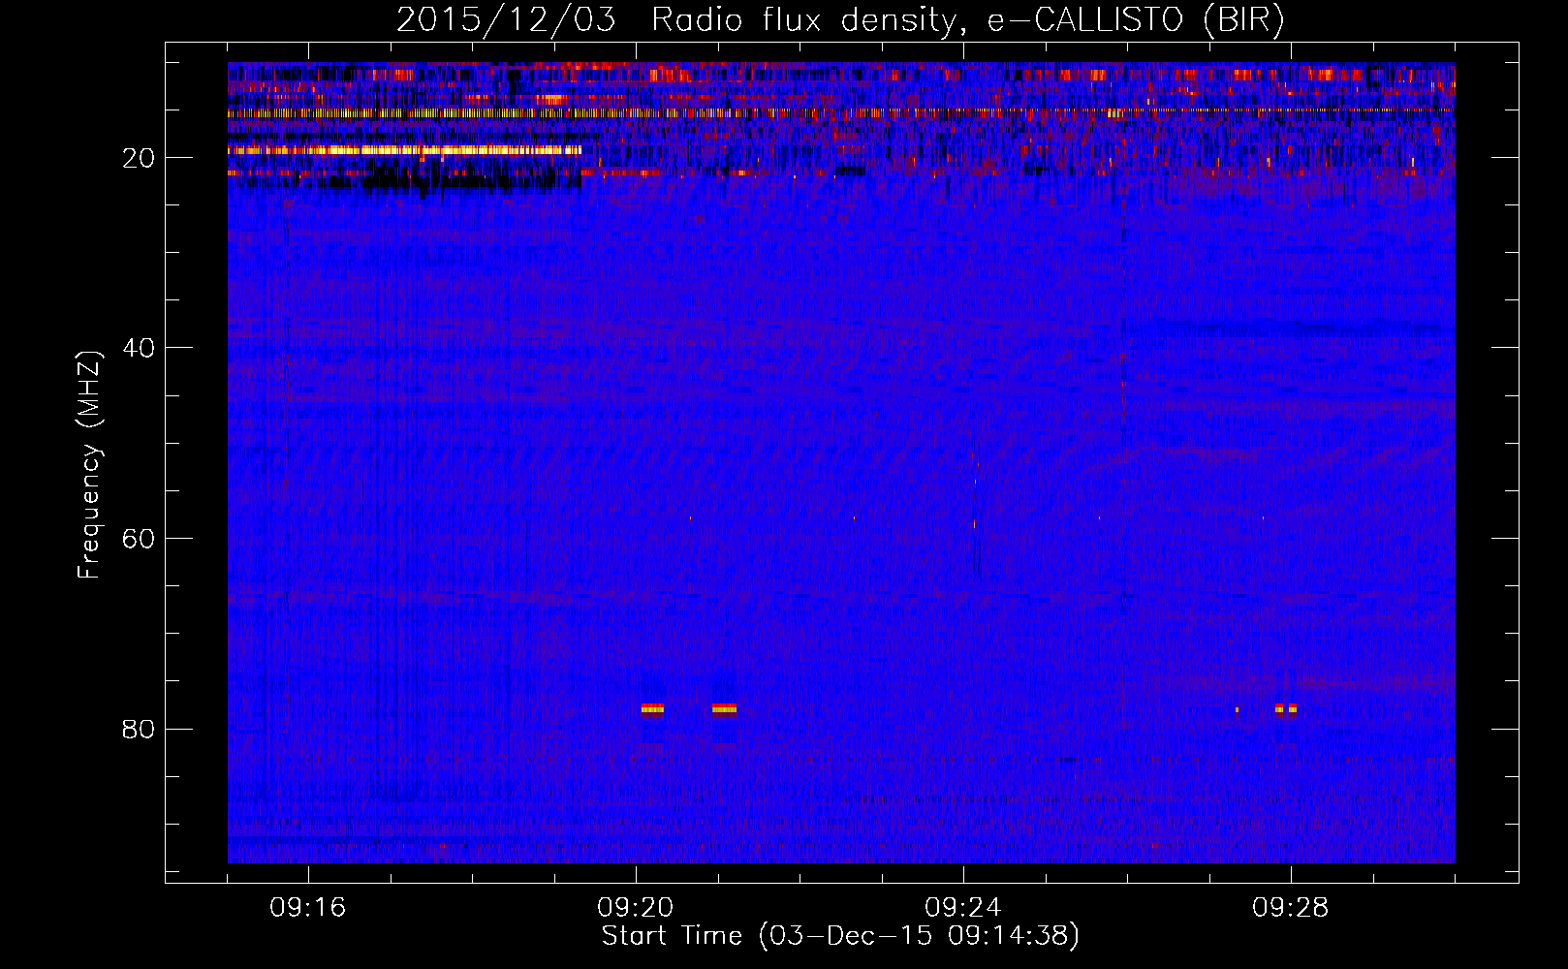Click the 'Frequency (MHZ)' axis label
Image resolution: width=1568 pixels, height=969 pixels.
pyautogui.click(x=89, y=465)
